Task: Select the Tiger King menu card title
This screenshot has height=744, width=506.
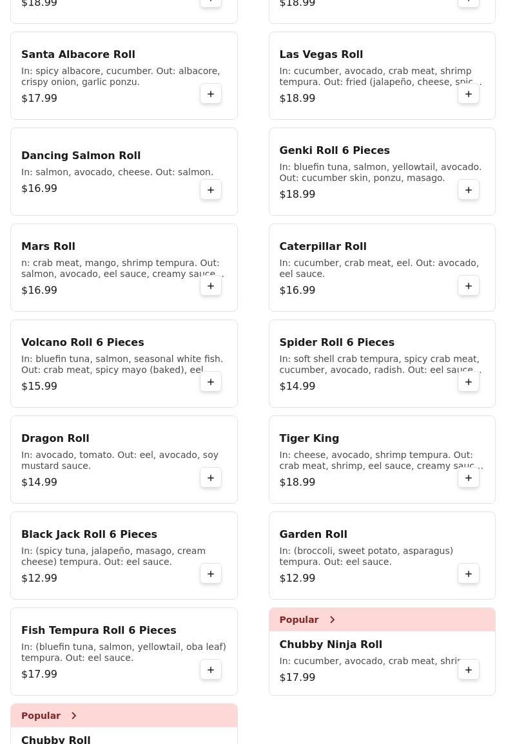Action: click(x=309, y=439)
